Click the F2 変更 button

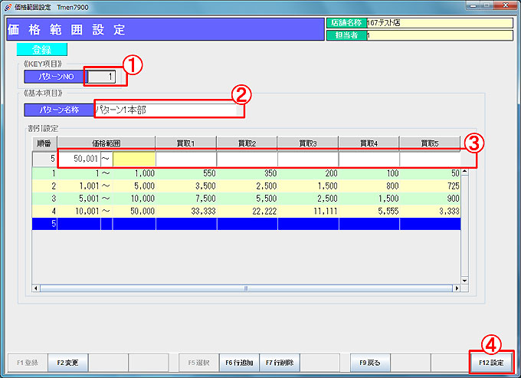tap(70, 362)
